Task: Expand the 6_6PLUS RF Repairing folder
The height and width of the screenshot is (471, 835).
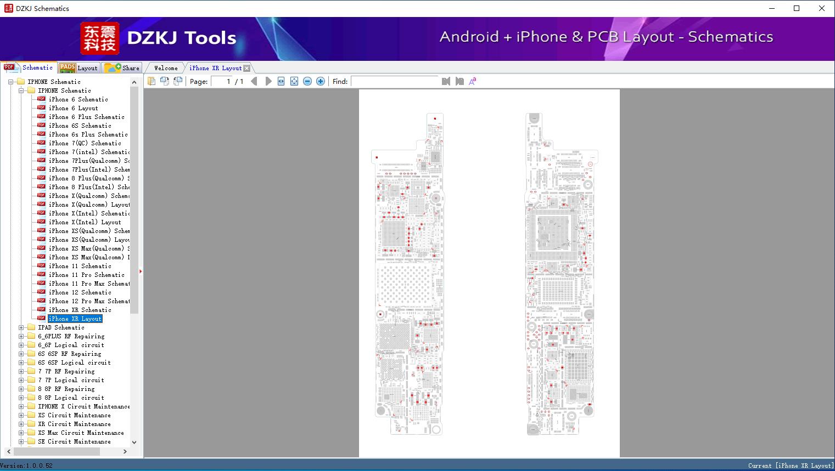Action: [x=21, y=336]
